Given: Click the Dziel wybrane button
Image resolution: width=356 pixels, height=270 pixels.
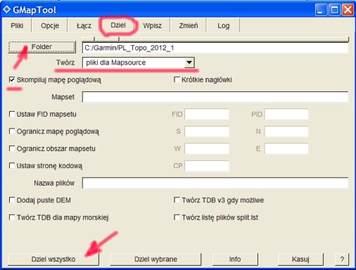Looking at the screenshot, I should click(155, 259).
